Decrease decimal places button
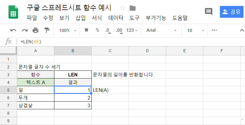Viewport: 245px width, 125px height. [x=108, y=31]
